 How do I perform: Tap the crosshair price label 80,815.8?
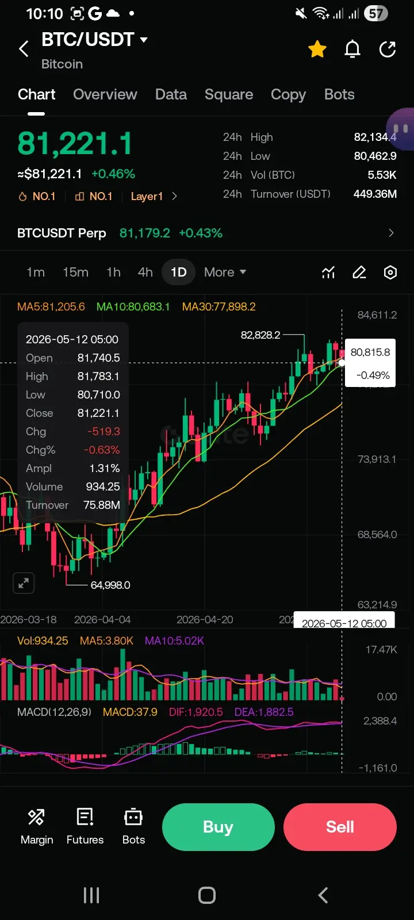click(x=370, y=352)
